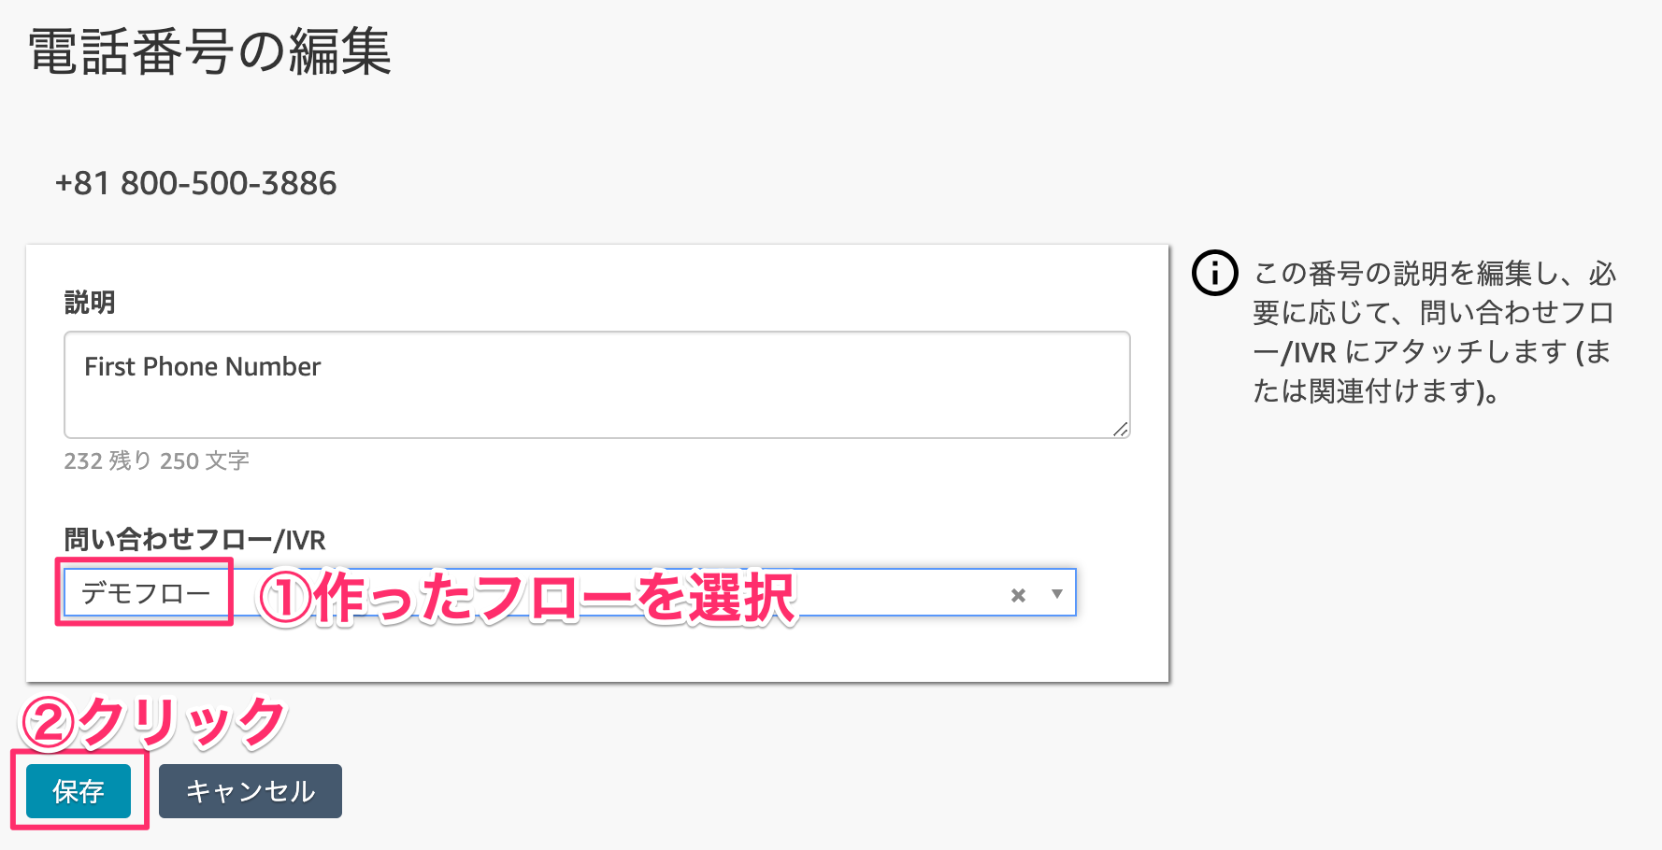Click the ②クリック annotation text

pyautogui.click(x=153, y=723)
